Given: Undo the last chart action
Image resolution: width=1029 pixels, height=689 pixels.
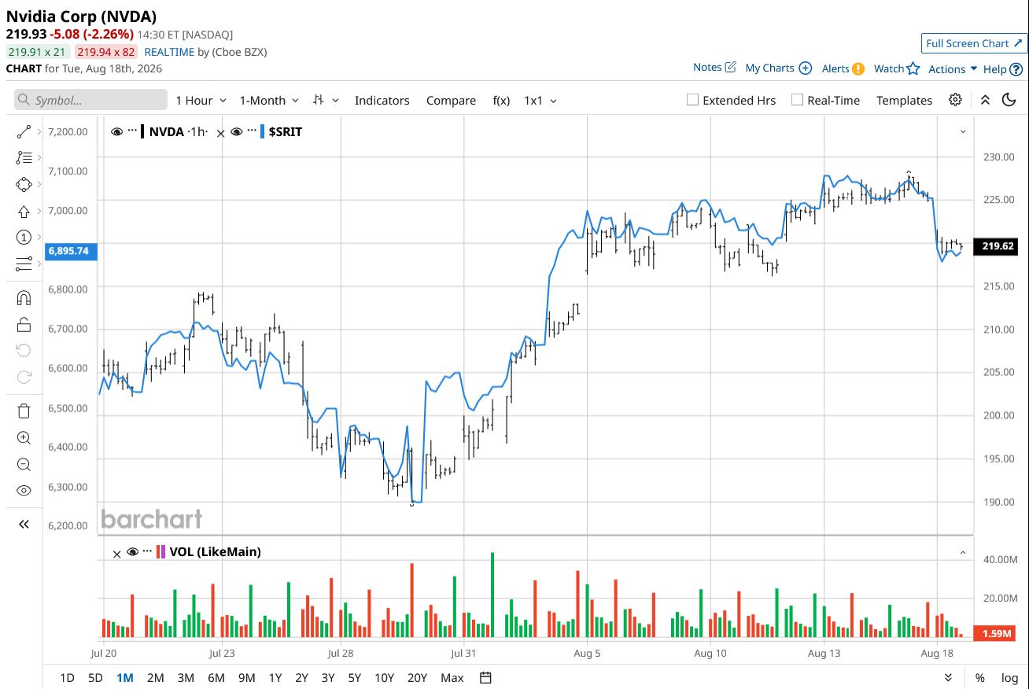Looking at the screenshot, I should click(x=24, y=350).
